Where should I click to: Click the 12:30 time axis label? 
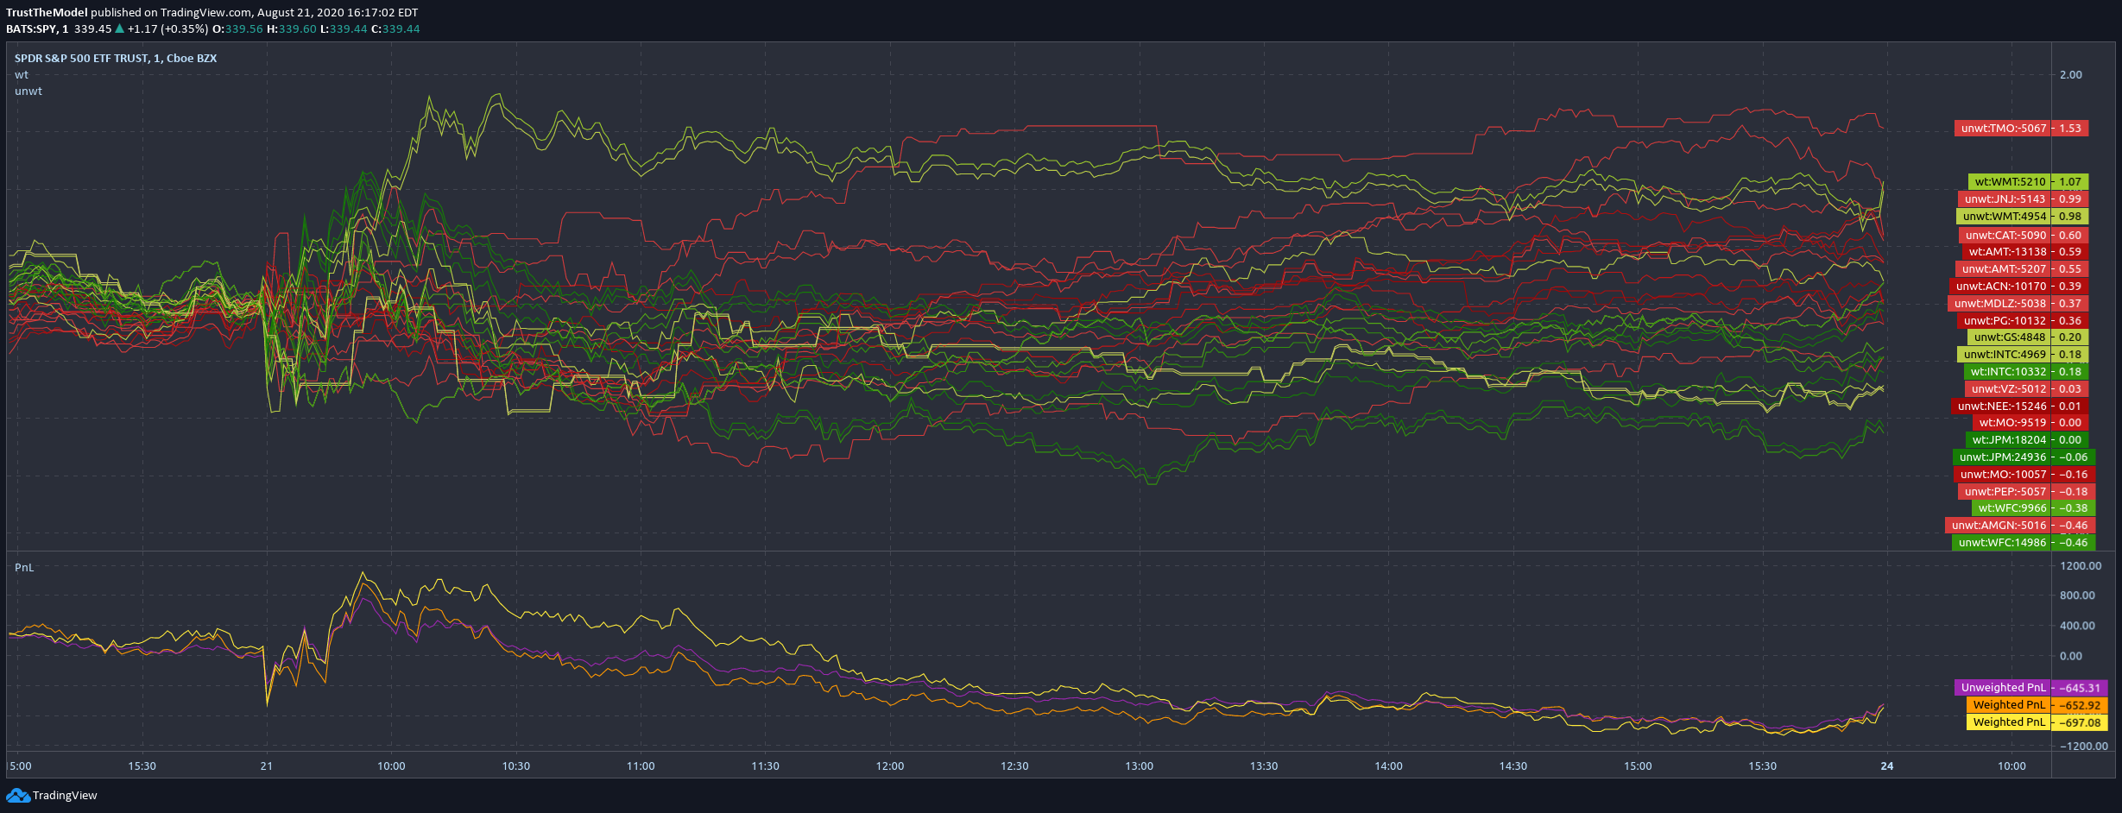(x=1015, y=766)
